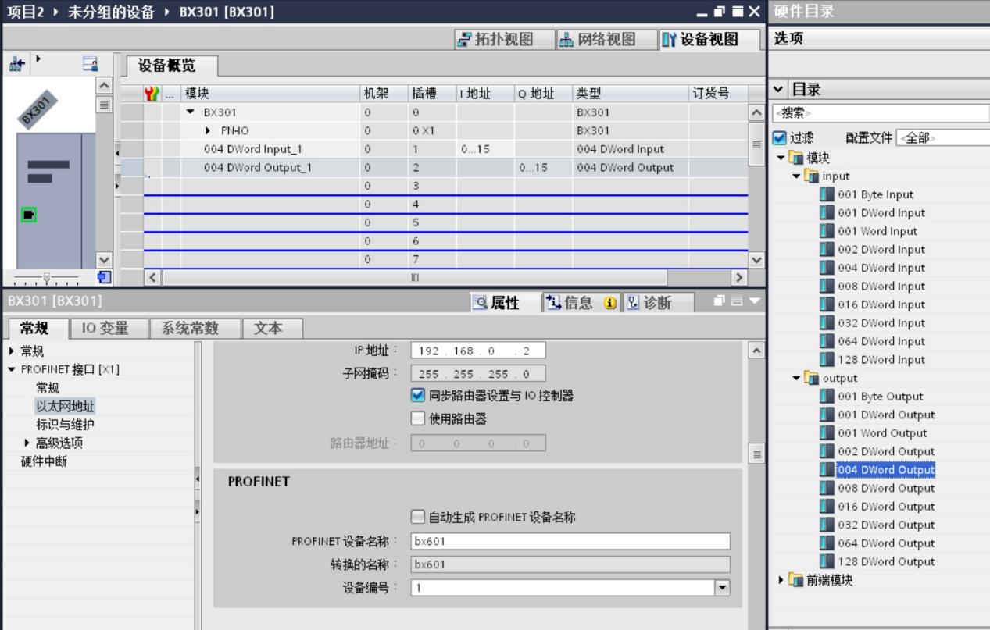Image resolution: width=990 pixels, height=630 pixels.
Task: Select the 004 DWord Input_1 row
Action: (x=434, y=149)
